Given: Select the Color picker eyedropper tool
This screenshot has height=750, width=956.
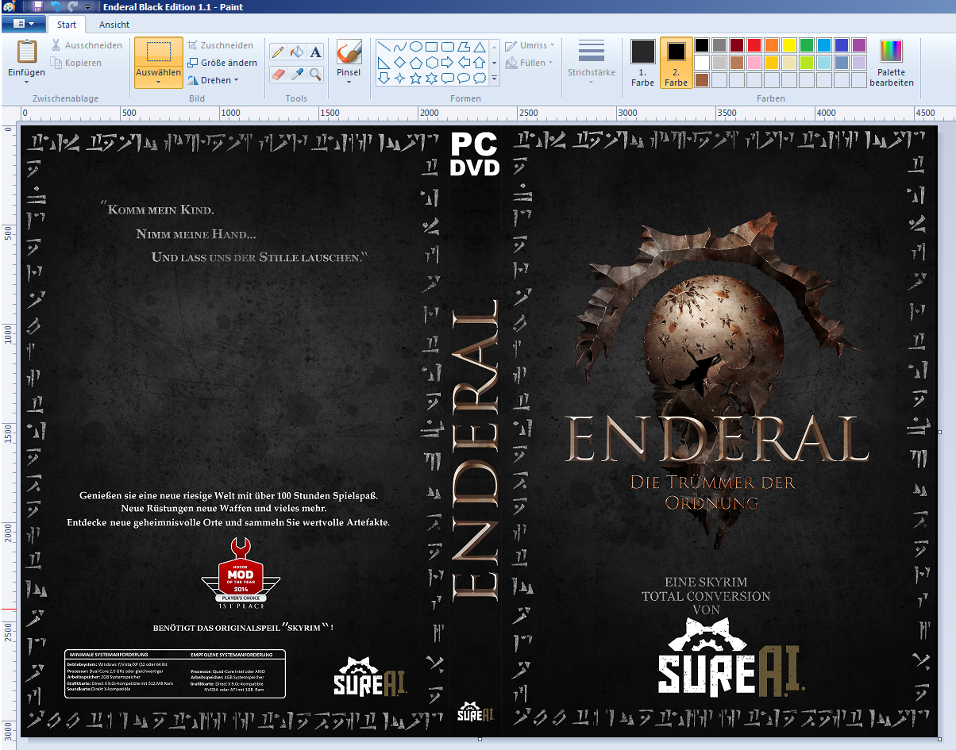Looking at the screenshot, I should pos(296,74).
